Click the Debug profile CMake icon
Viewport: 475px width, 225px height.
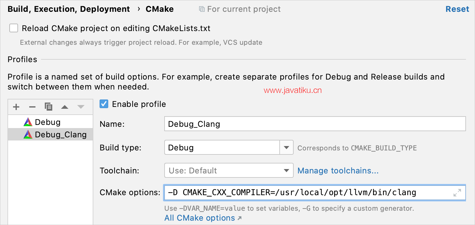pyautogui.click(x=28, y=122)
